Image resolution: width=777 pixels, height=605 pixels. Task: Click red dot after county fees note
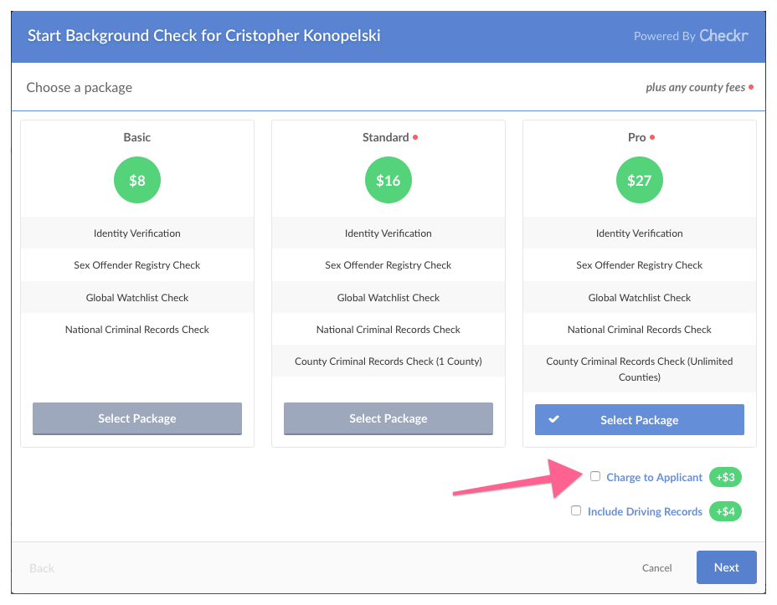point(751,87)
